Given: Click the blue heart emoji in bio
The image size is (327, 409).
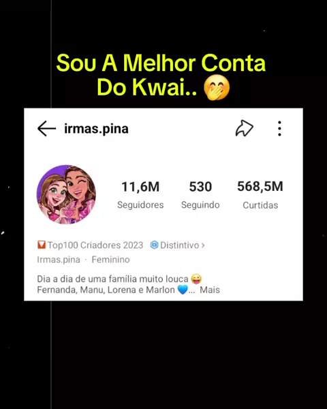Looking at the screenshot, I should pyautogui.click(x=183, y=290).
